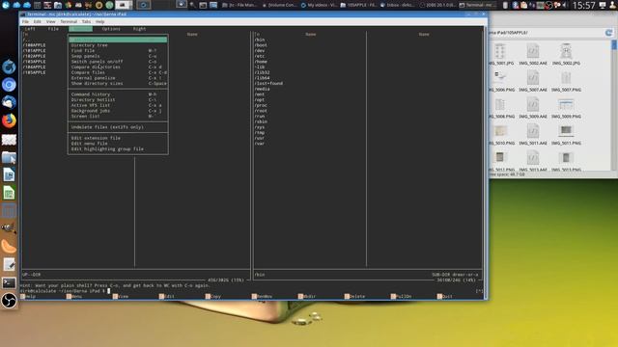The width and height of the screenshot is (618, 347).
Task: Click the file manager vertical scrollbar
Action: pyautogui.click(x=614, y=105)
